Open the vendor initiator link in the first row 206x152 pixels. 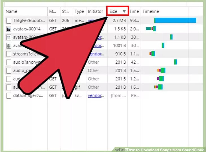coord(93,20)
